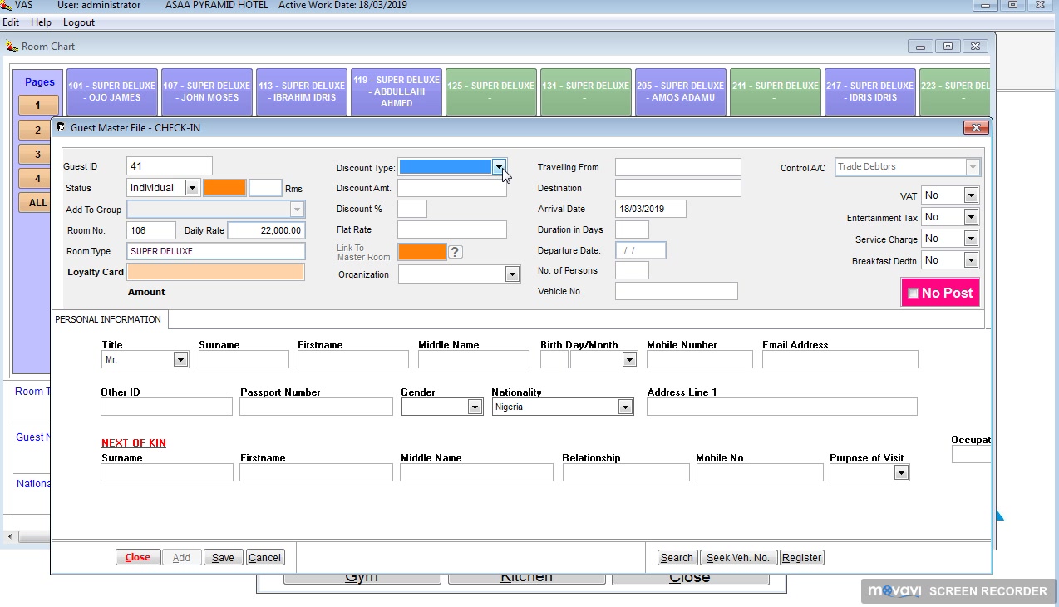Click the Register button
The height and width of the screenshot is (607, 1059).
tap(802, 558)
